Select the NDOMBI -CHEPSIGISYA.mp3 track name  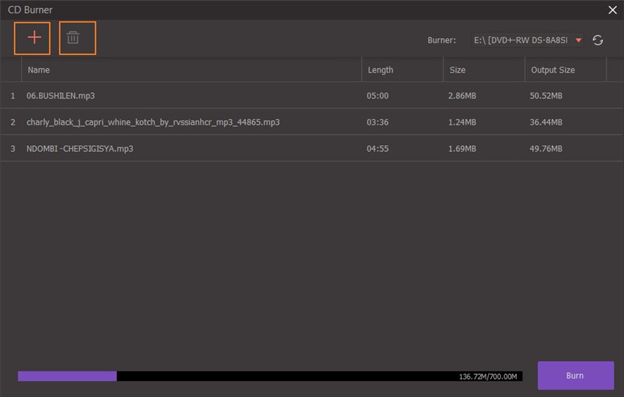pyautogui.click(x=79, y=148)
